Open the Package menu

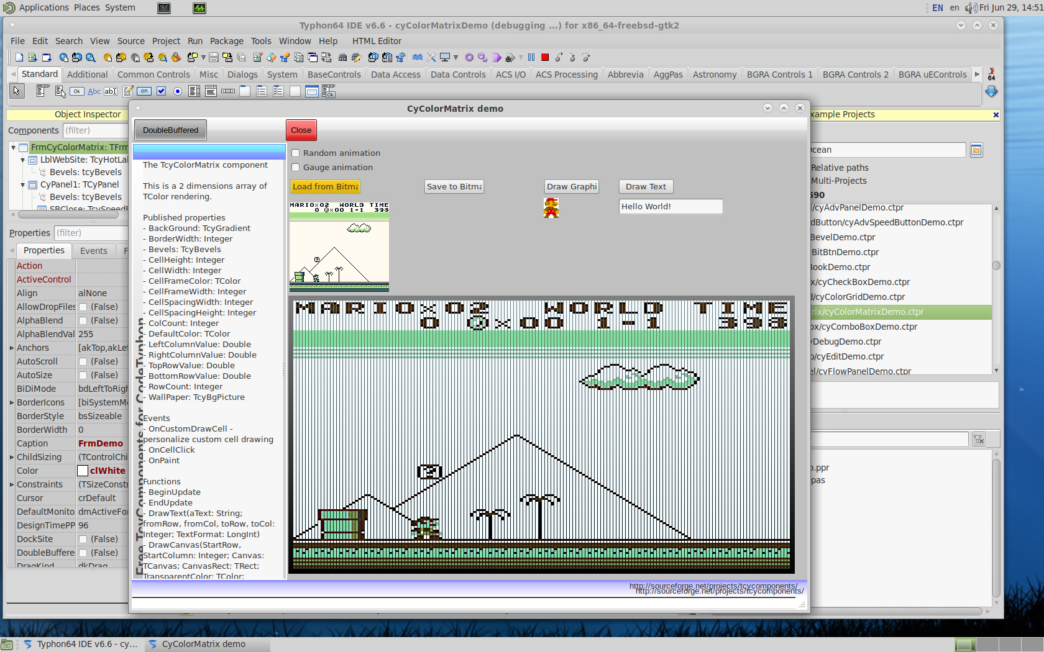[226, 41]
